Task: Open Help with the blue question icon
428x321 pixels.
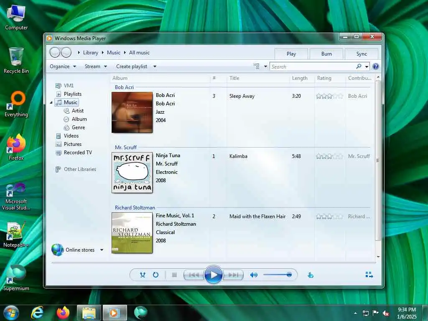Action: pos(376,66)
